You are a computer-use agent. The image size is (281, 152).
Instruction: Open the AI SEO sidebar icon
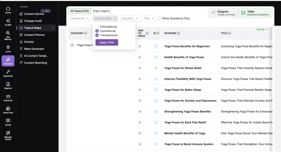[8, 22]
